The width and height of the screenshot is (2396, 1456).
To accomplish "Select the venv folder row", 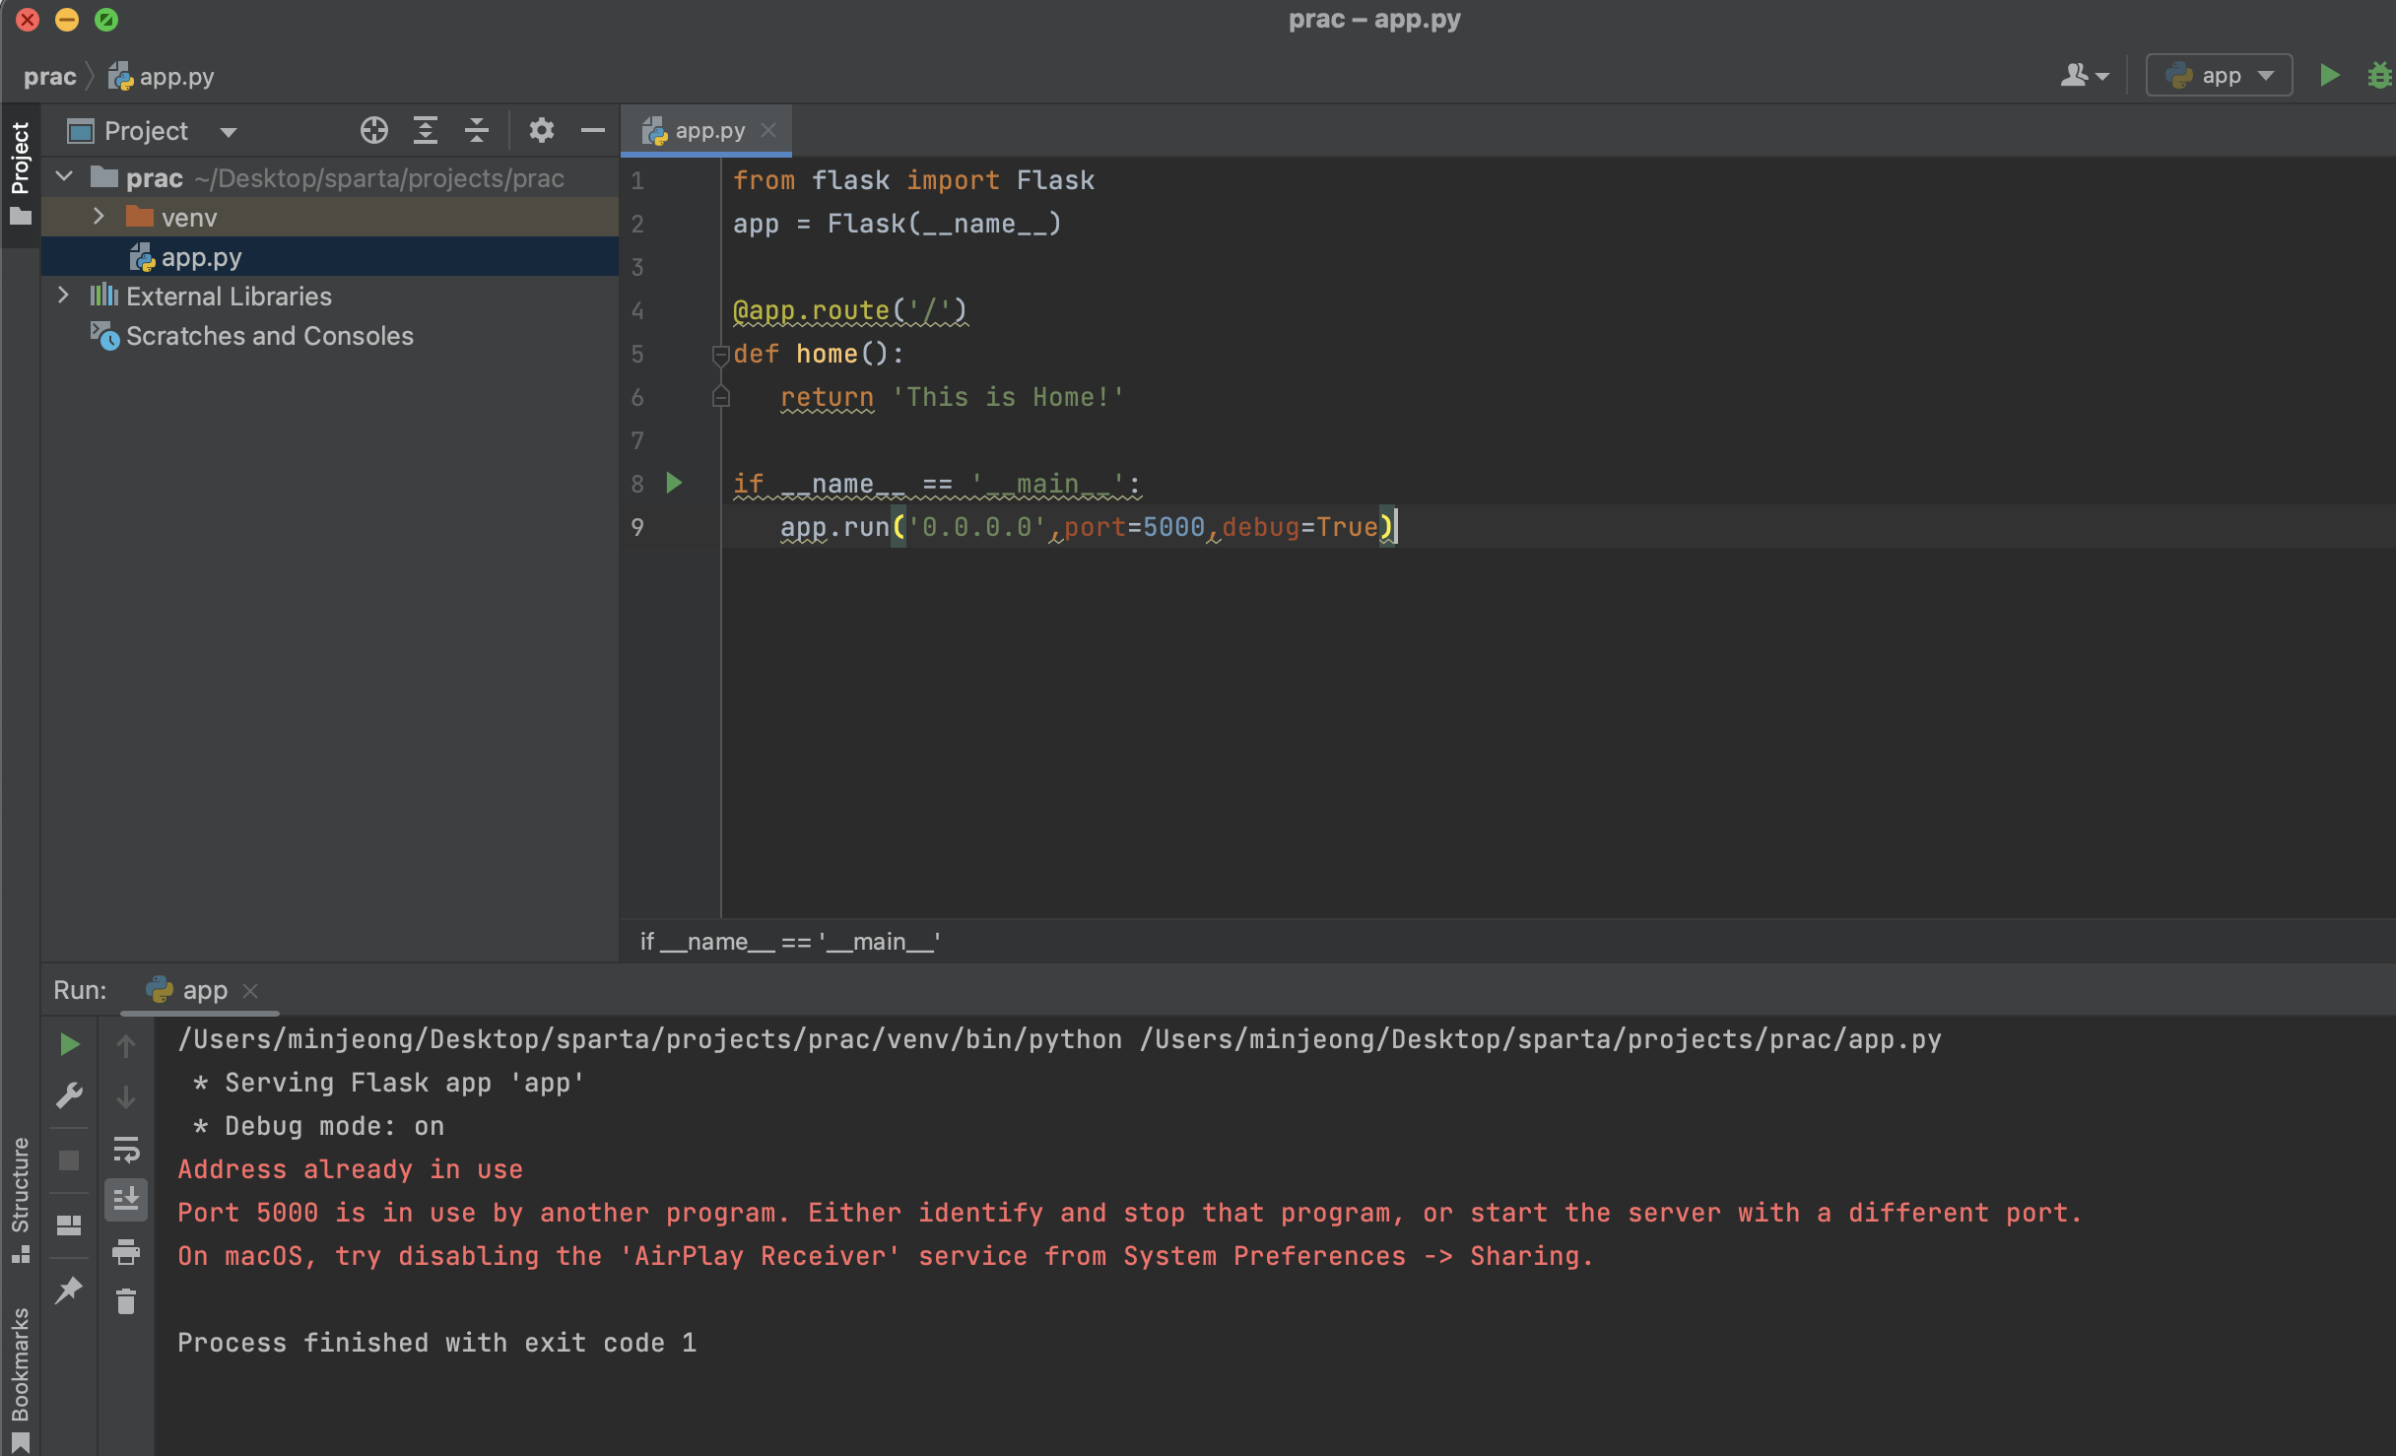I will (x=330, y=217).
